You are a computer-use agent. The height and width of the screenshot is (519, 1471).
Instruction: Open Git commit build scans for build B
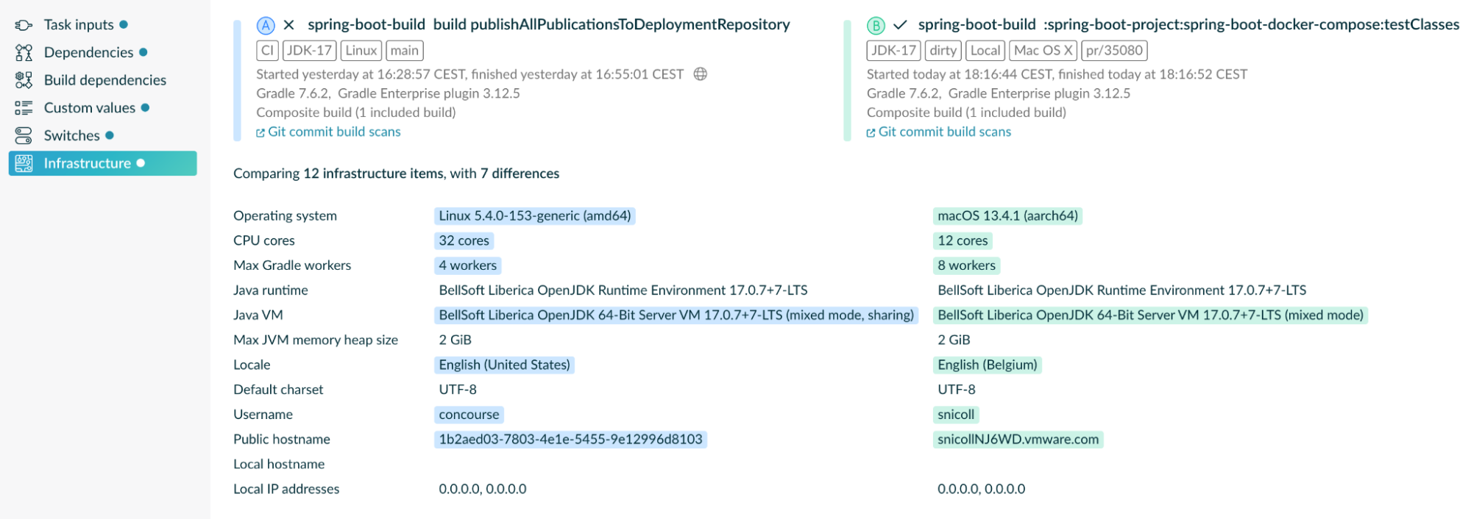(944, 132)
